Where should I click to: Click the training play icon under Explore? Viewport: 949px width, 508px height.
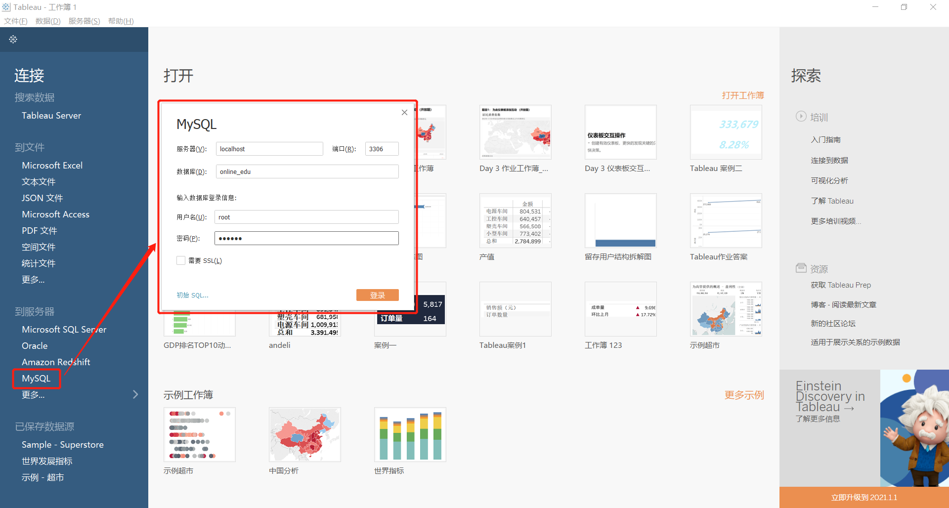pos(801,116)
